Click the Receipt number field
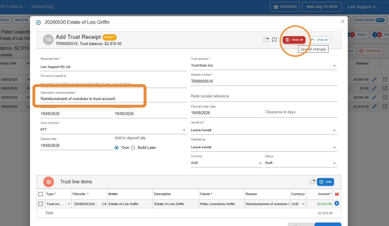This screenshot has height=226, width=389. tap(264, 82)
